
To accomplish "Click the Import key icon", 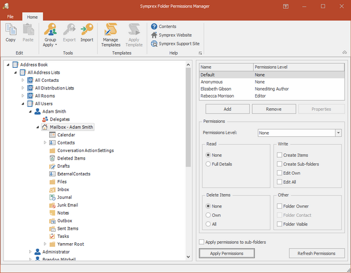I will pyautogui.click(x=87, y=30).
